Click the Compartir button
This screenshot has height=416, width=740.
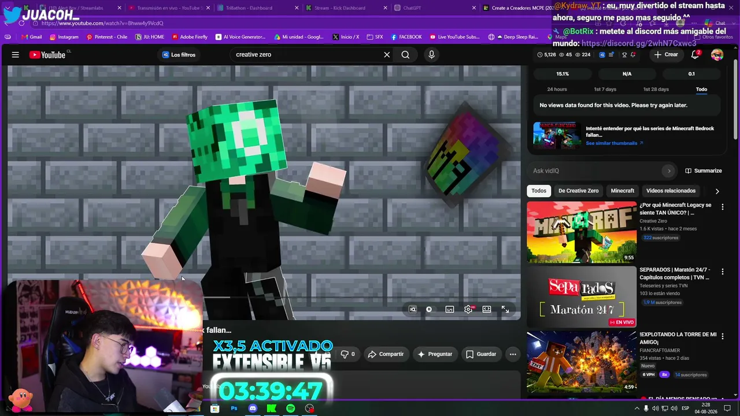(x=386, y=354)
